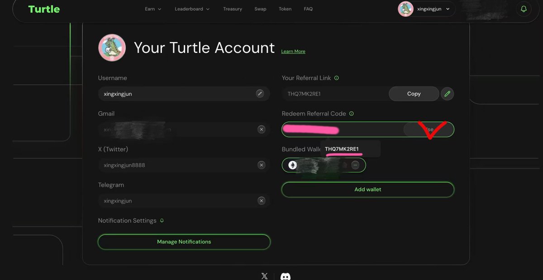Image resolution: width=543 pixels, height=280 pixels.
Task: Edit username with pencil icon
Action: (x=260, y=94)
